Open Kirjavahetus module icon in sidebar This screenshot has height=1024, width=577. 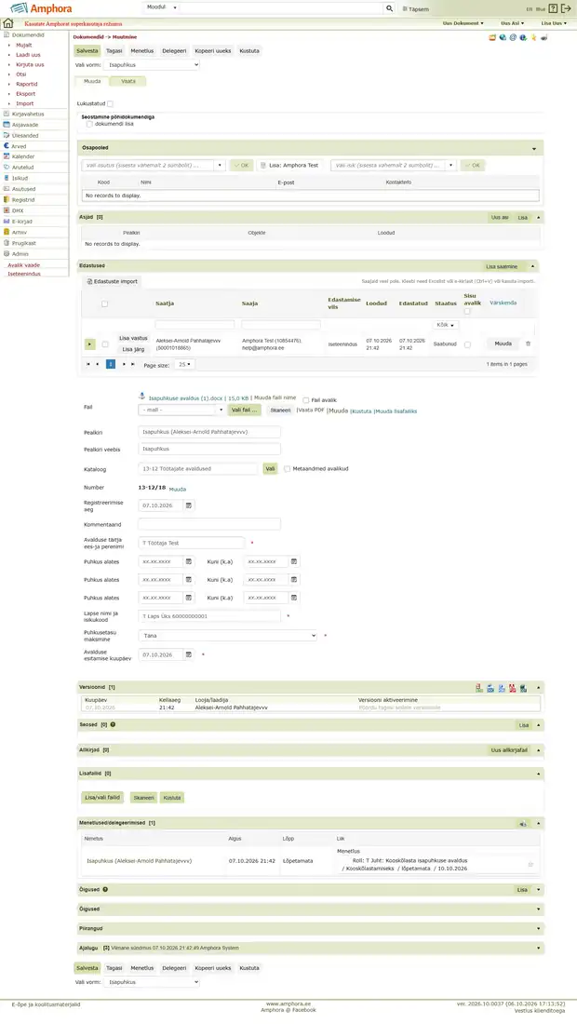point(7,114)
